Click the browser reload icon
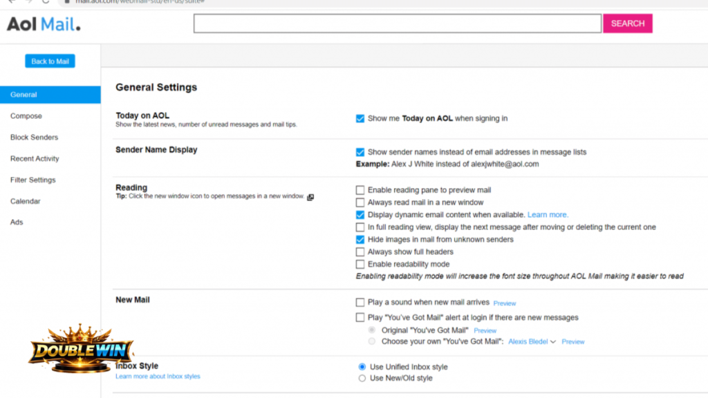 45,2
